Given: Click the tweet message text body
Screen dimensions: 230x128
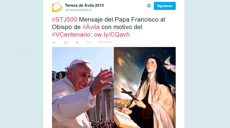Looking at the screenshot, I should point(109,27).
